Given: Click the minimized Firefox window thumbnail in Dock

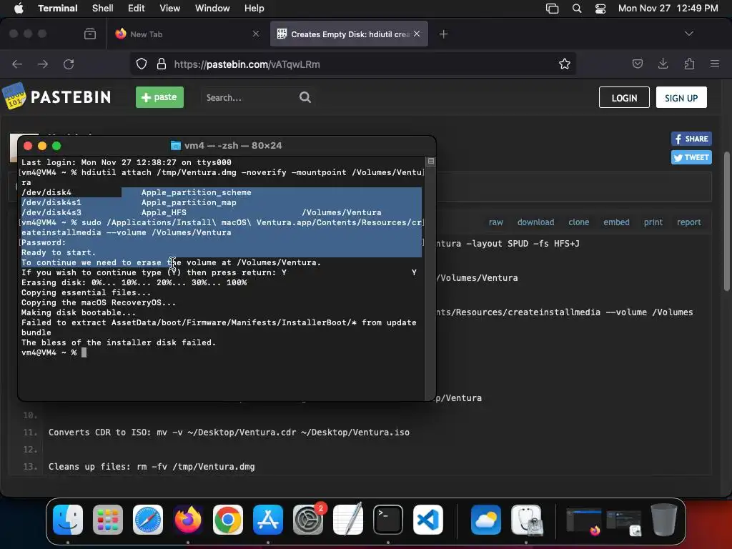Looking at the screenshot, I should click(x=583, y=521).
